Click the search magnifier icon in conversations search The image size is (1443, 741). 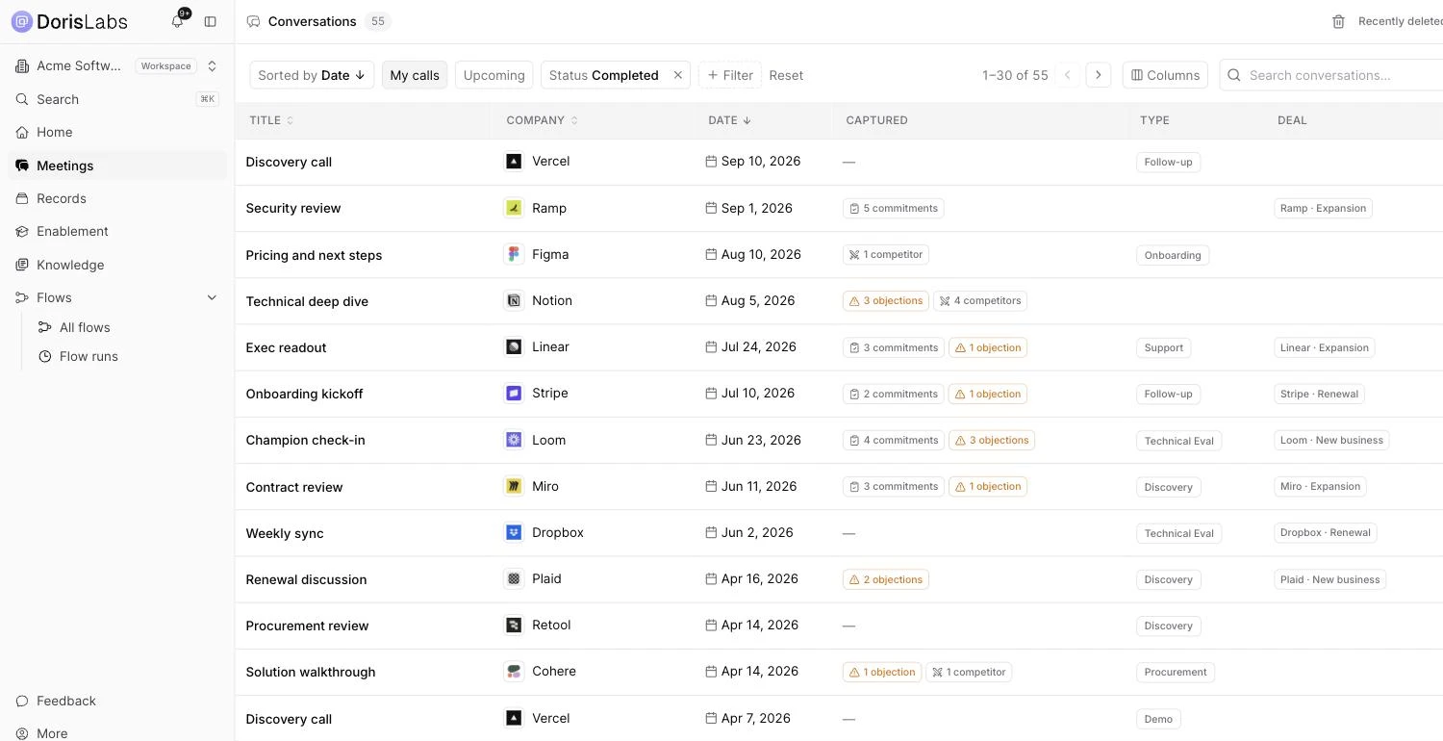click(1234, 75)
